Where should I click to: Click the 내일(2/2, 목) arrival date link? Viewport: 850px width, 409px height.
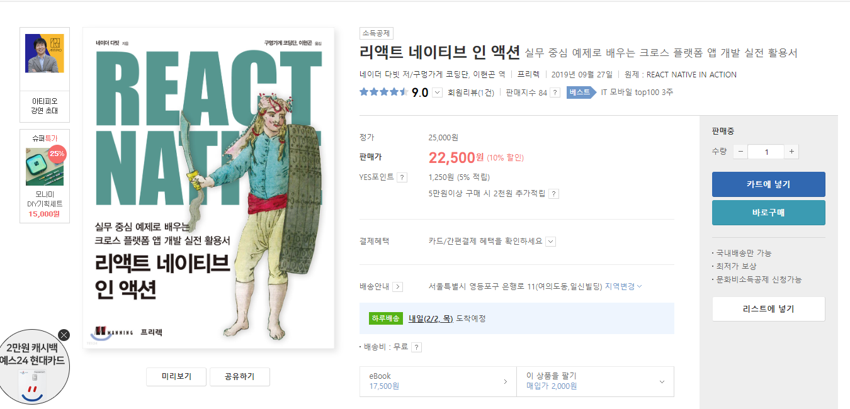(x=431, y=318)
